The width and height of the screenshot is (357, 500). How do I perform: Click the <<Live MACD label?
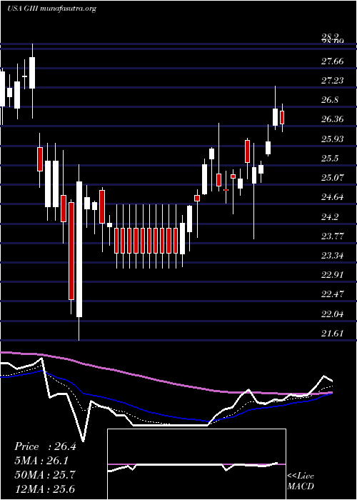301,481
